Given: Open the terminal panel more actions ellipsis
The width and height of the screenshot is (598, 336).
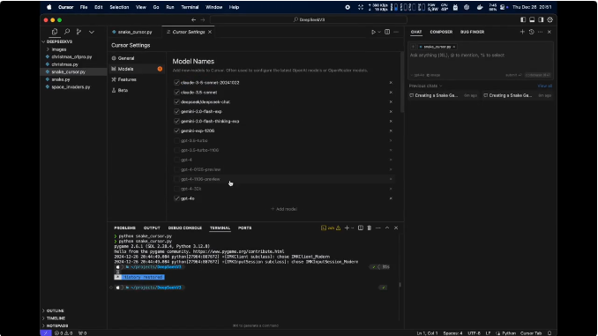Looking at the screenshot, I should [x=378, y=228].
